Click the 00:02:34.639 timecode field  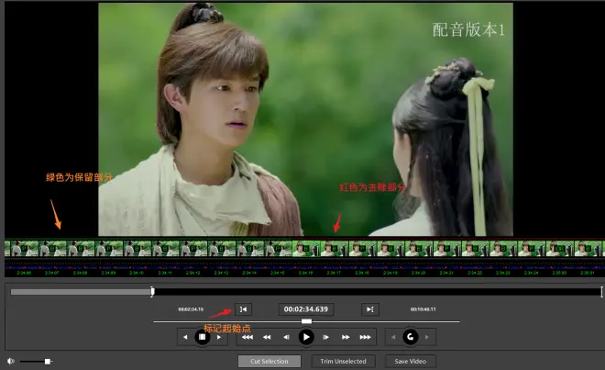306,309
